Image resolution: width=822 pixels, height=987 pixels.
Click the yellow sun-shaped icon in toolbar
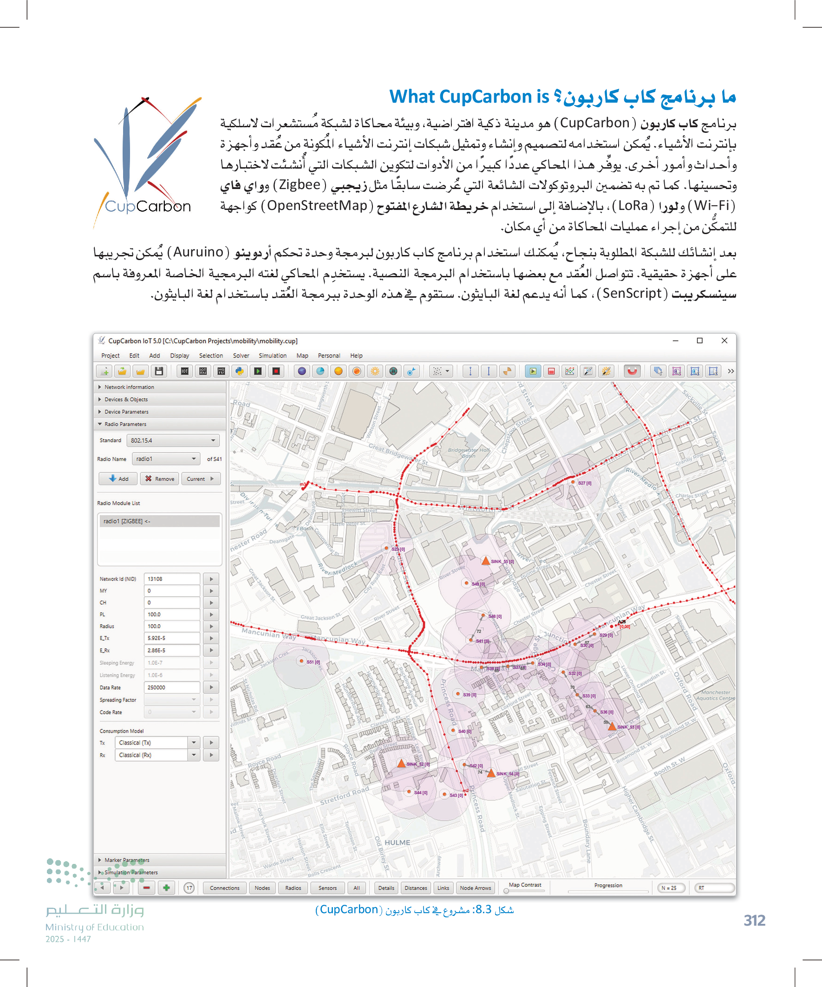point(375,371)
